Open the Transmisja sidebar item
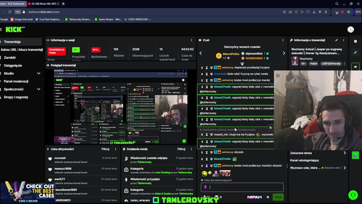 tap(21, 42)
